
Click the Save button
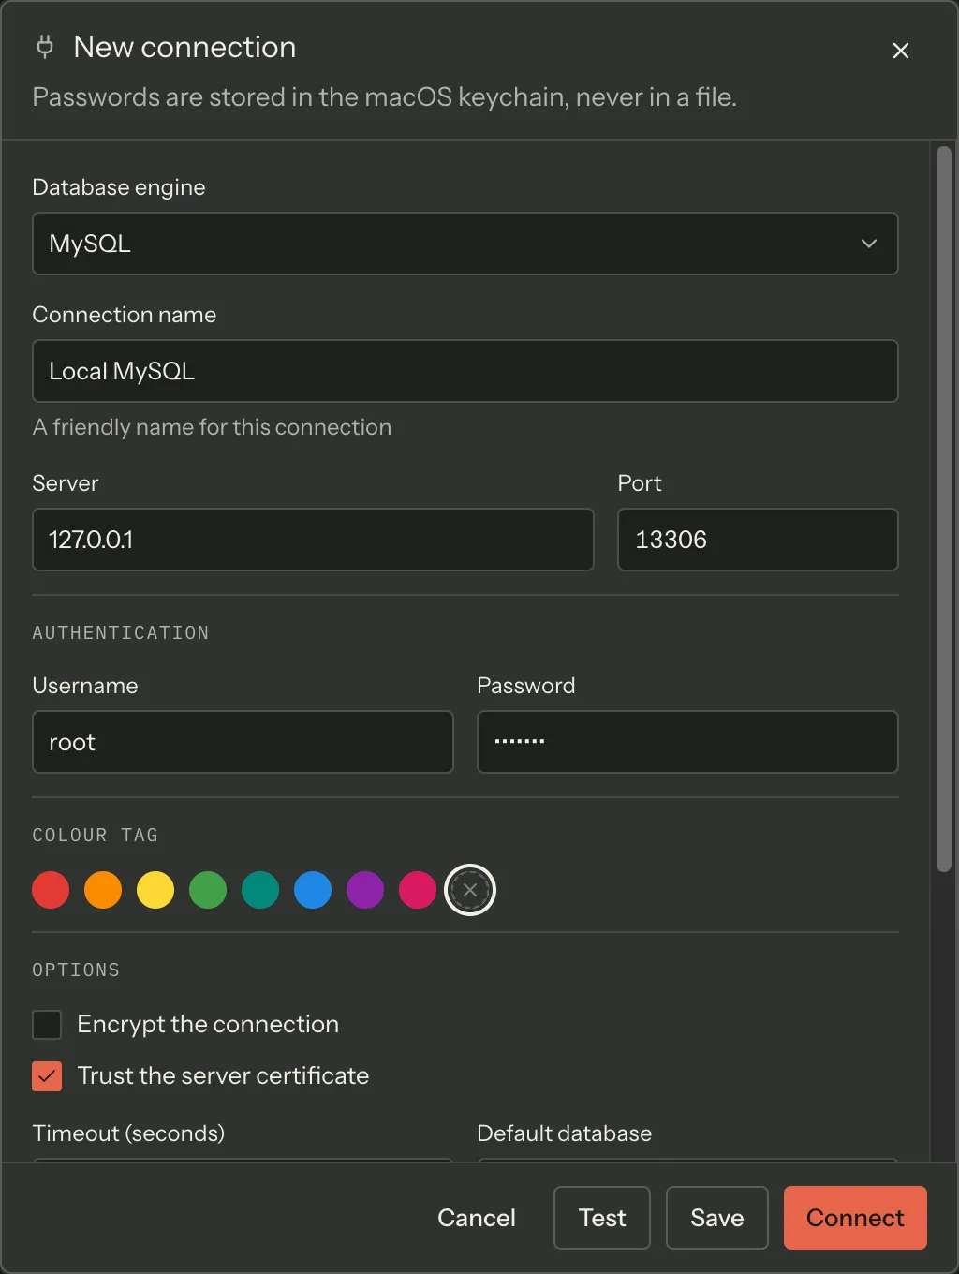click(x=717, y=1218)
